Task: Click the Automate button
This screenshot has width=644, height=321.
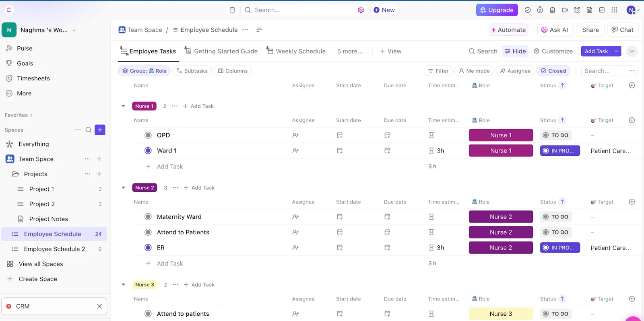Action: [x=509, y=30]
